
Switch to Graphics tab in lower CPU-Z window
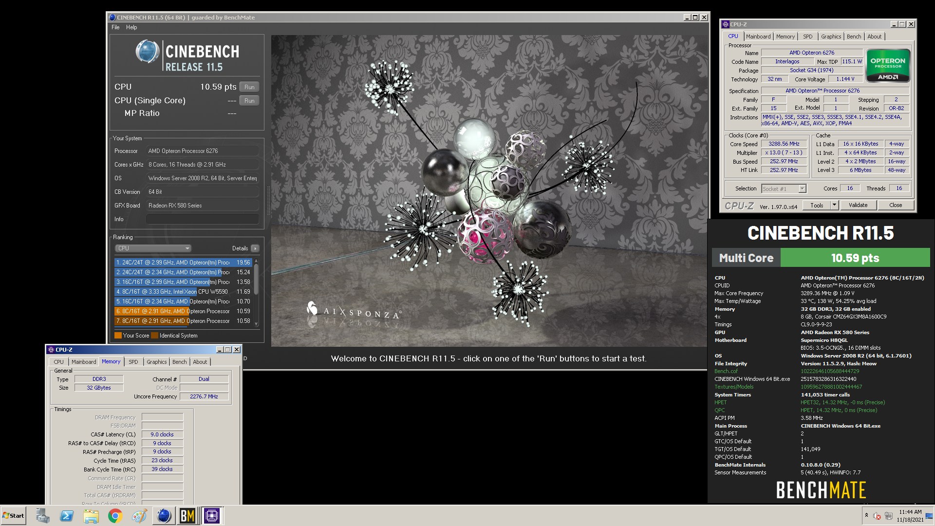click(x=156, y=362)
